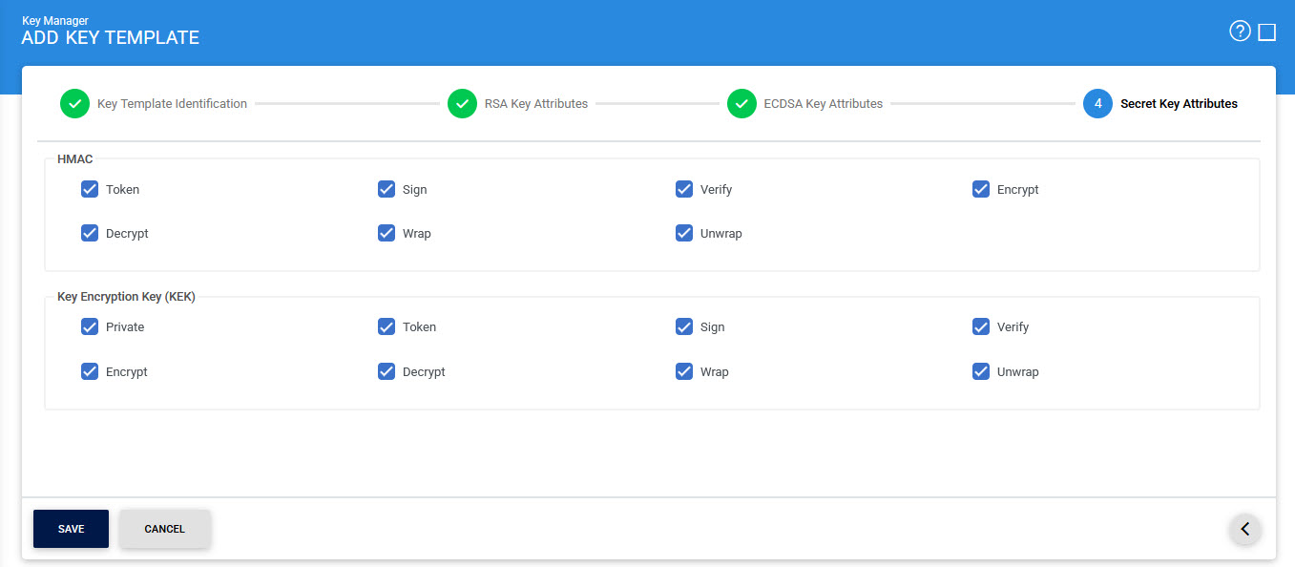Disable HMAC Encrypt checkbox
Screen dimensions: 1295x567
click(981, 189)
